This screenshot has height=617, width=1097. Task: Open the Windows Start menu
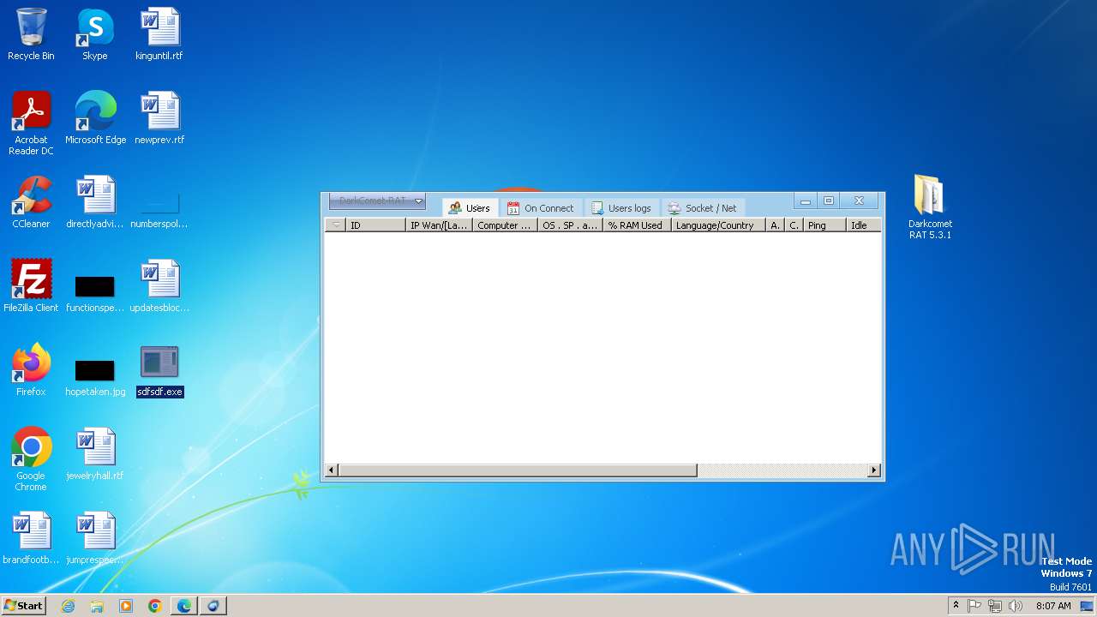[x=23, y=605]
